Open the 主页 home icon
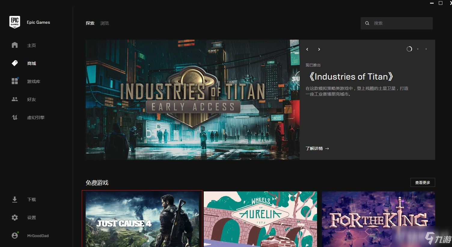Image resolution: width=452 pixels, height=247 pixels. coord(15,45)
